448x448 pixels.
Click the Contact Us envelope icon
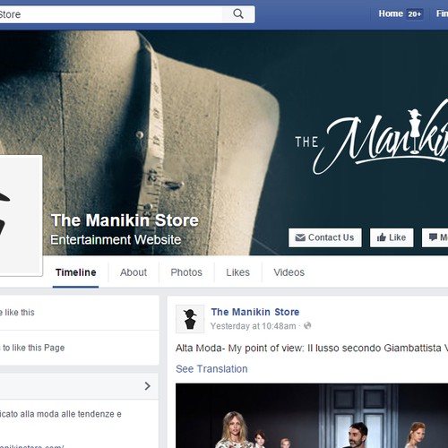point(300,237)
